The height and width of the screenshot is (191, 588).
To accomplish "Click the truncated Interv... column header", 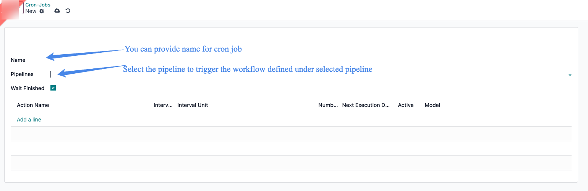I will pyautogui.click(x=163, y=105).
